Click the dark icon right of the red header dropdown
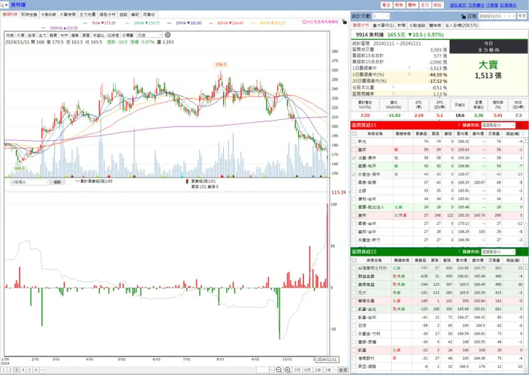 (x=519, y=125)
